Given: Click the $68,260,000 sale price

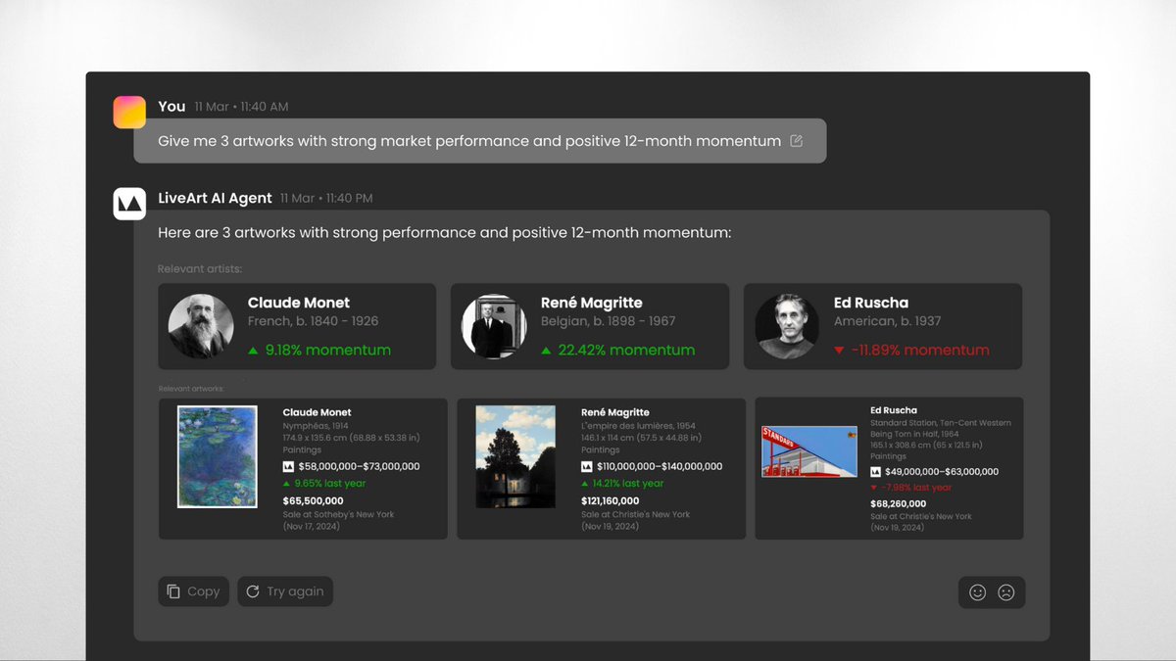Looking at the screenshot, I should pyautogui.click(x=901, y=504).
